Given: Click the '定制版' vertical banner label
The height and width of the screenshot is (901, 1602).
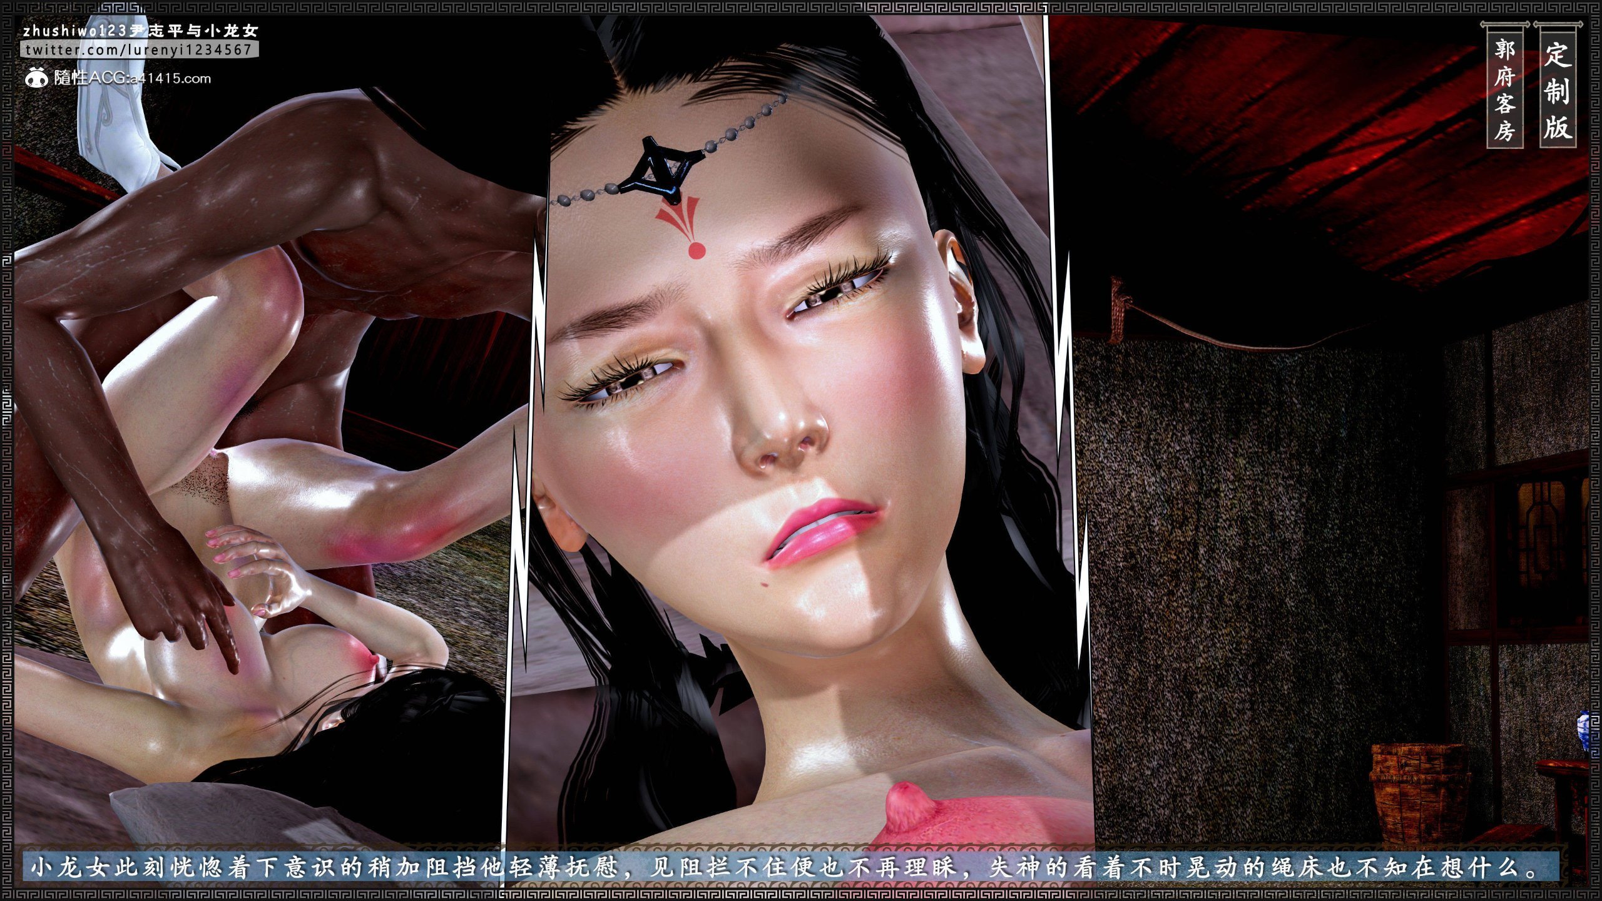Looking at the screenshot, I should coord(1558,91).
